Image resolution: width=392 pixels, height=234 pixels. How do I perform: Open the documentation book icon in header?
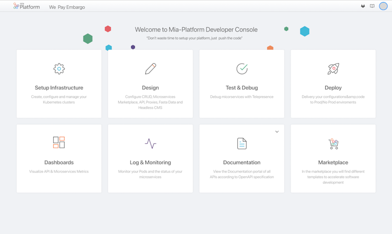(372, 6)
